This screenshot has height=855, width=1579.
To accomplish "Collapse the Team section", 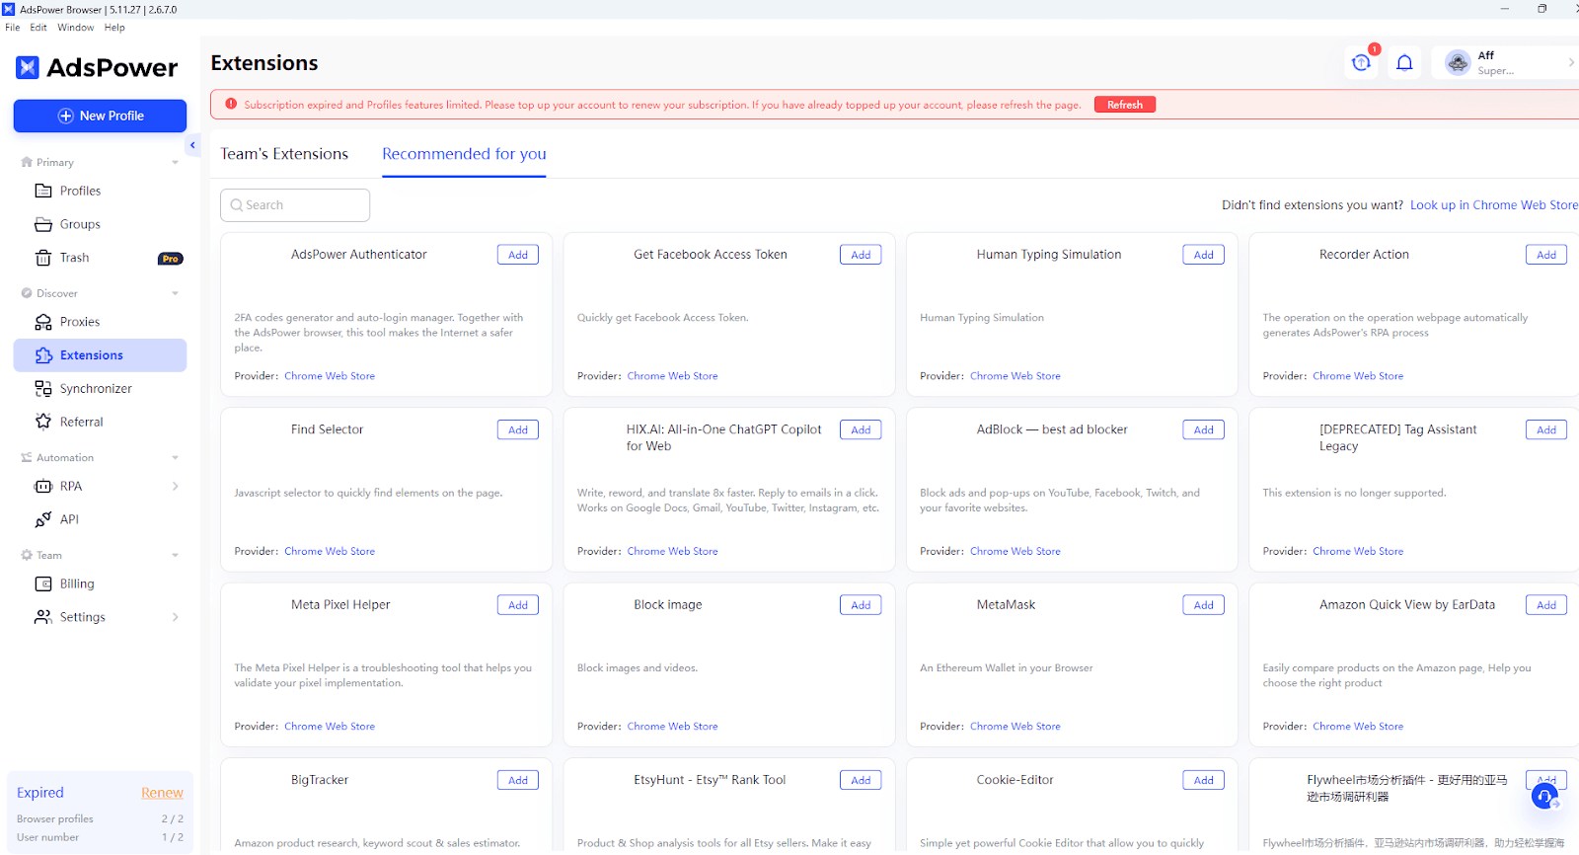I will [176, 556].
